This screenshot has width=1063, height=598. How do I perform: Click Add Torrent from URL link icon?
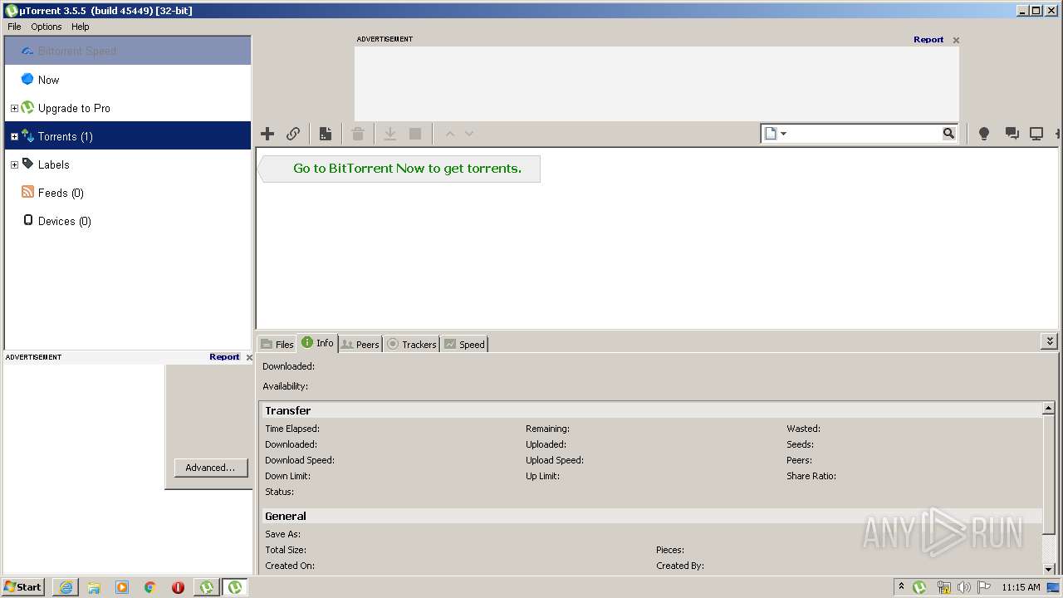[293, 134]
